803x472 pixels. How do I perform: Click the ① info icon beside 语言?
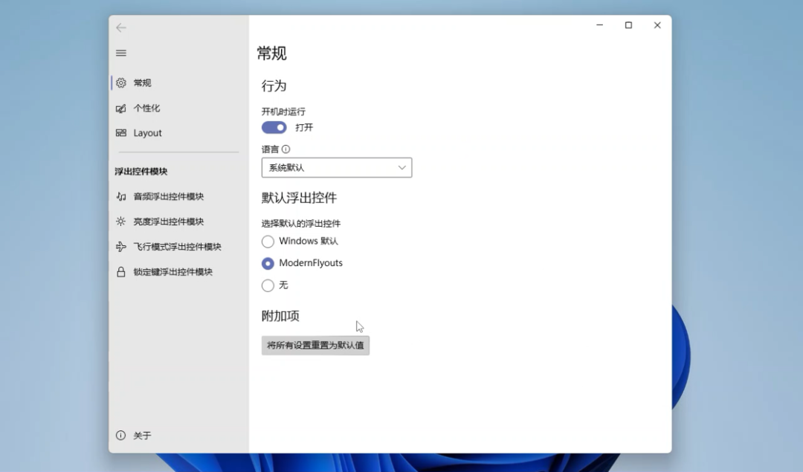(x=286, y=149)
